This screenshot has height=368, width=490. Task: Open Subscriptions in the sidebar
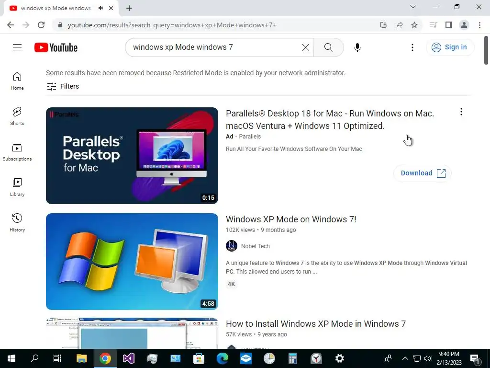[x=17, y=152]
